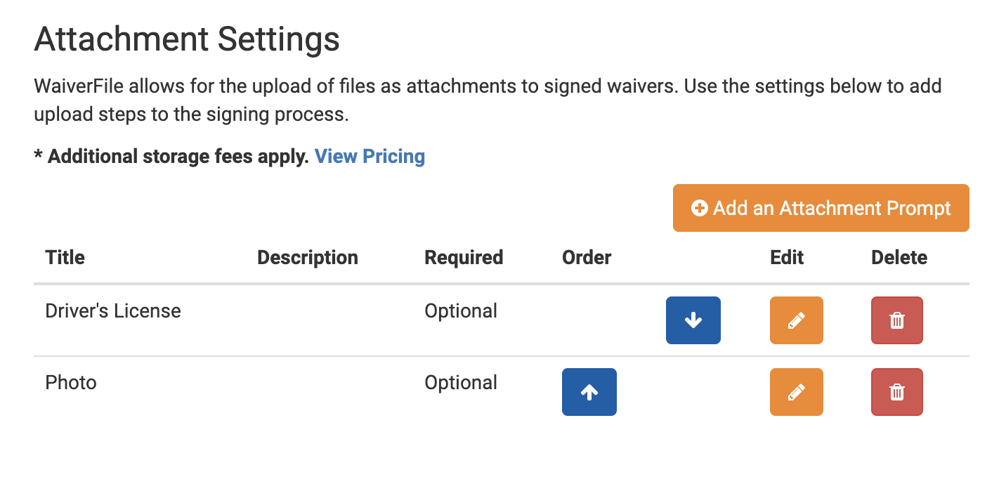
Task: Click the Edit column header
Action: [786, 257]
